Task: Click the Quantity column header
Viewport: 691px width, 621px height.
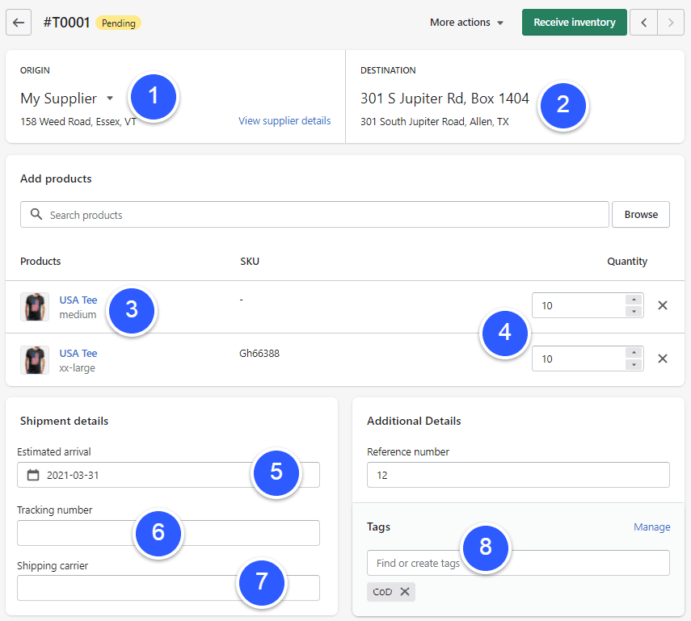Action: (x=627, y=262)
